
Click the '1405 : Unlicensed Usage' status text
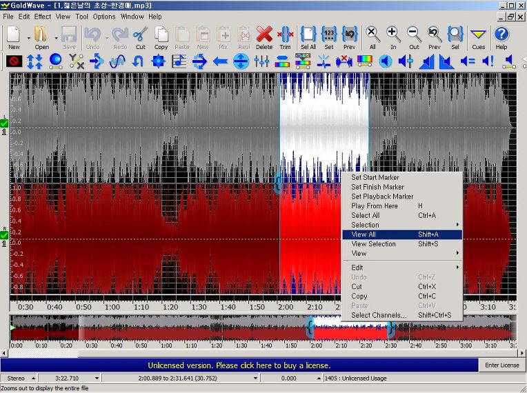pos(355,379)
